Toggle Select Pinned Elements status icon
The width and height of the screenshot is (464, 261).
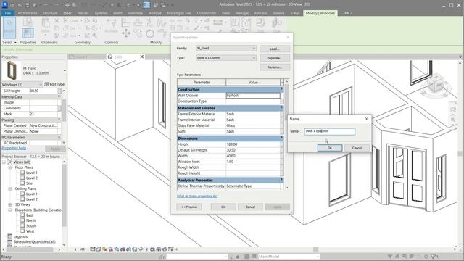pos(405,256)
